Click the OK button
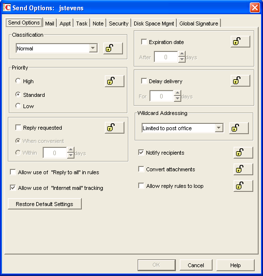Viewport: 263px width, 276px height. [156, 265]
